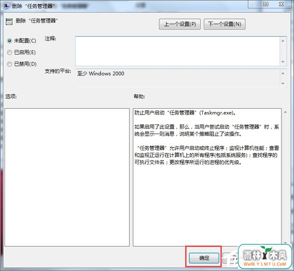
Task: Maximize the dialog window
Action: 265,4
